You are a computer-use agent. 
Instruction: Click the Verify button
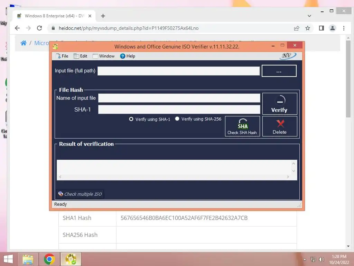point(279,104)
